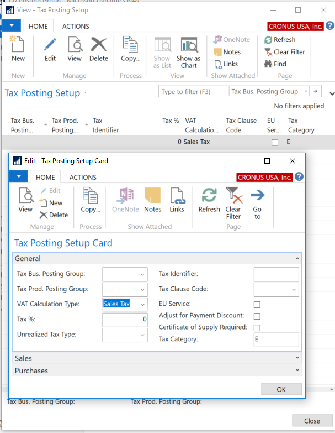The image size is (335, 433).
Task: Open help icon in Setup Card window
Action: [299, 177]
